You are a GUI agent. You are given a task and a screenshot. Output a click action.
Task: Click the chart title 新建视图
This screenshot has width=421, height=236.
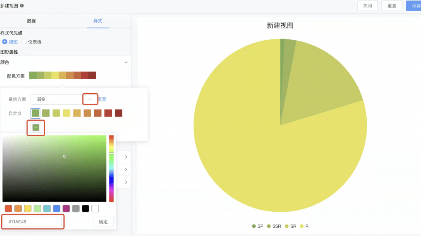pos(280,25)
